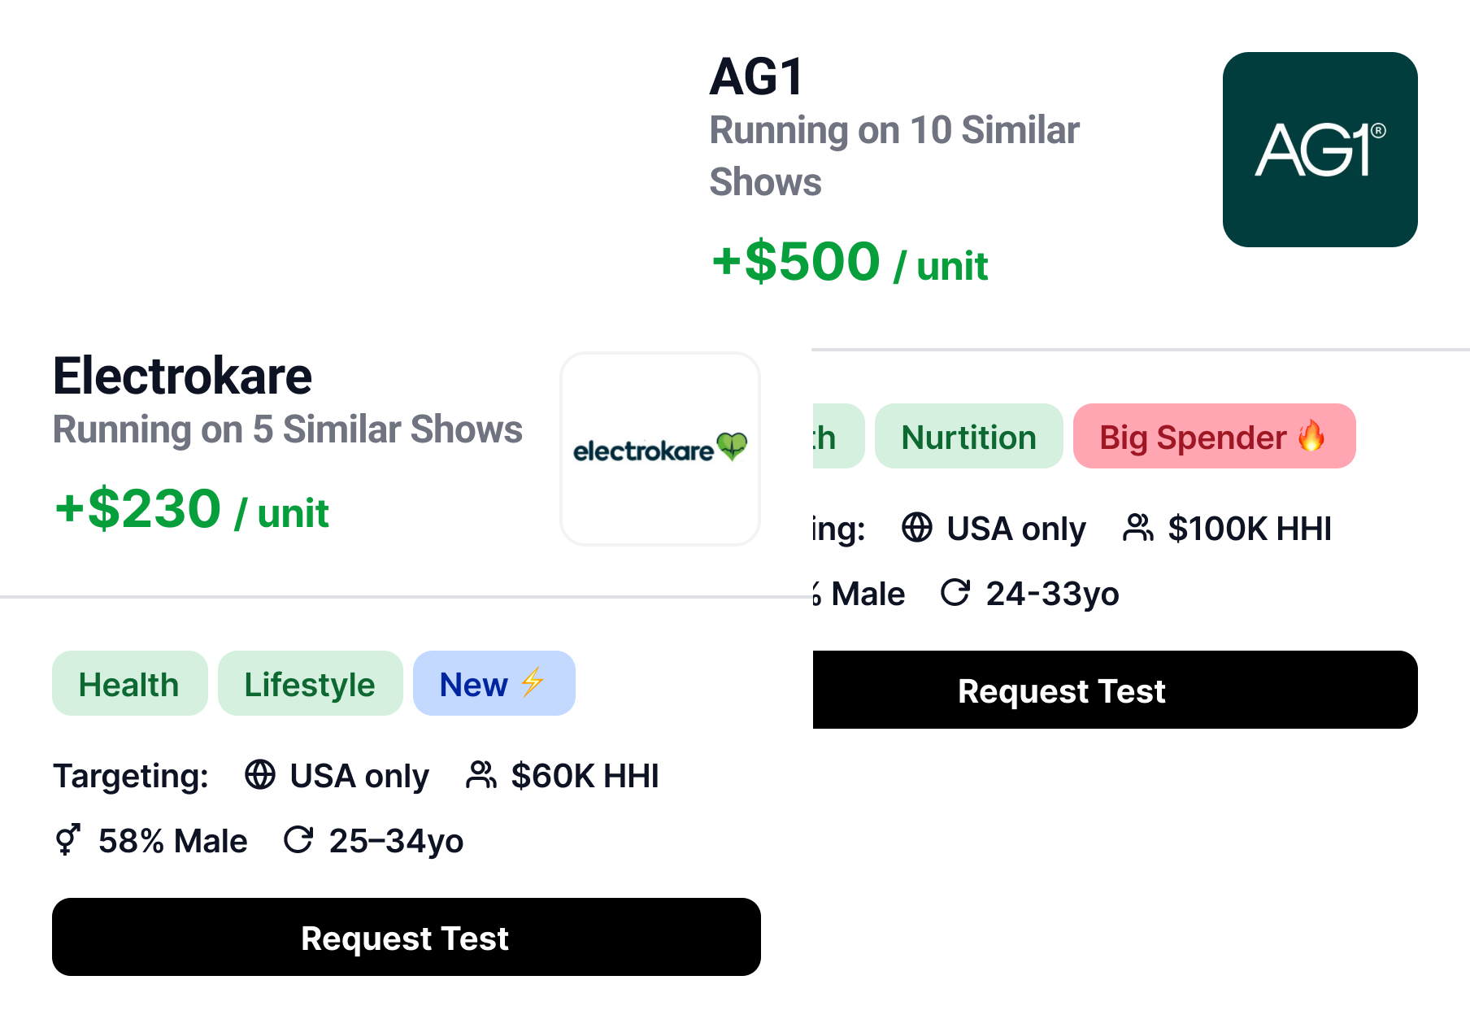Click the Electrokare logo thumbnail
Image resolution: width=1470 pixels, height=1028 pixels.
659,449
